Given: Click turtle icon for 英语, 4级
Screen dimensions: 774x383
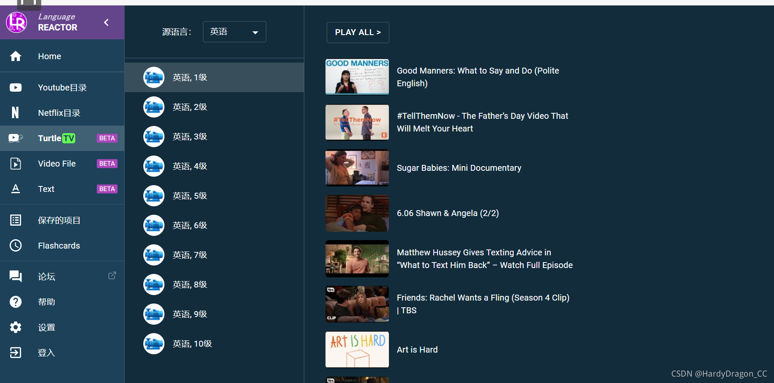Looking at the screenshot, I should click(x=154, y=166).
